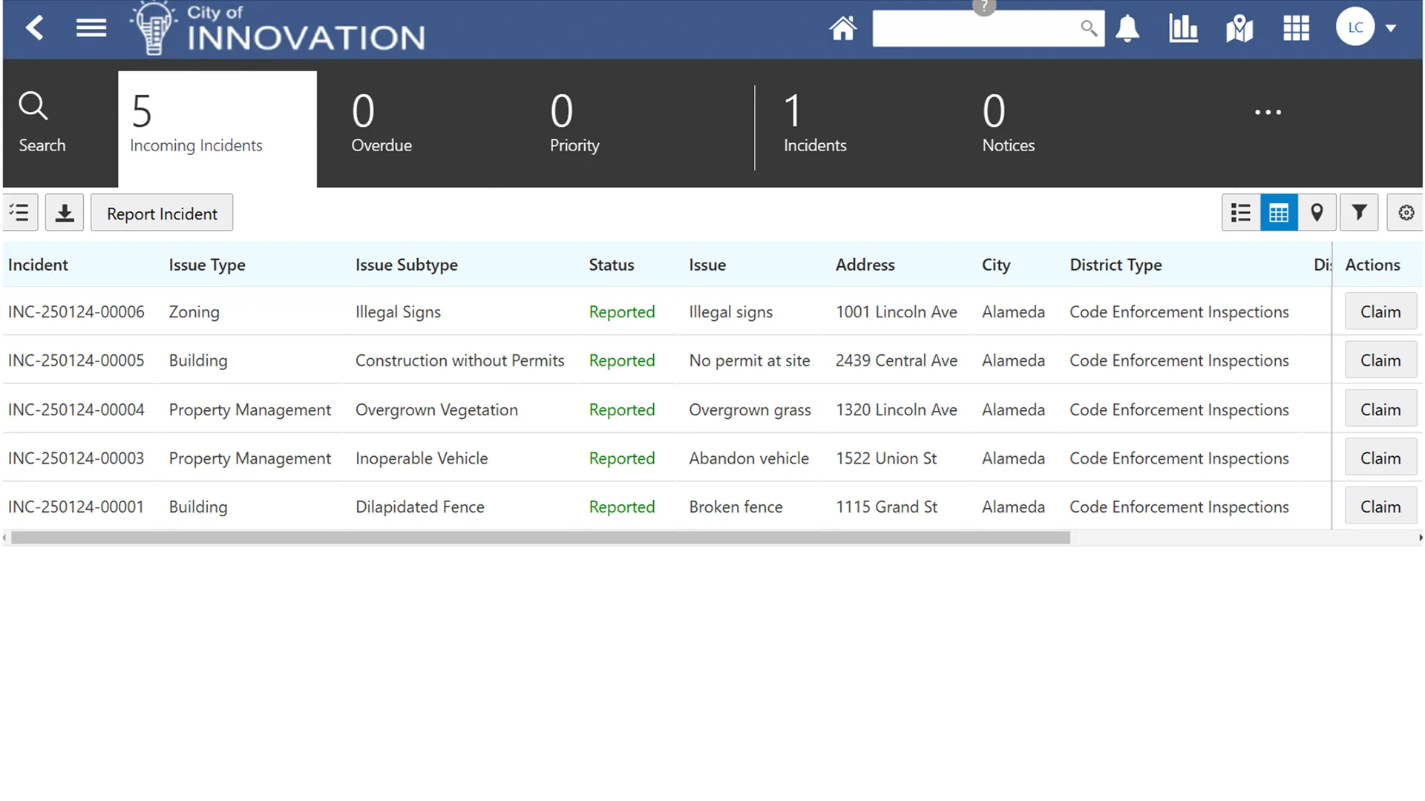Open the Overdue tab
The height and width of the screenshot is (801, 1425).
click(x=381, y=123)
